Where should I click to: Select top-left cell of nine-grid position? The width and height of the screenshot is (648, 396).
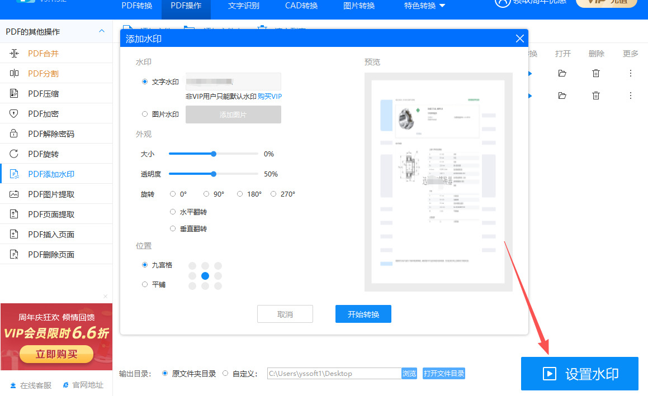pos(192,265)
